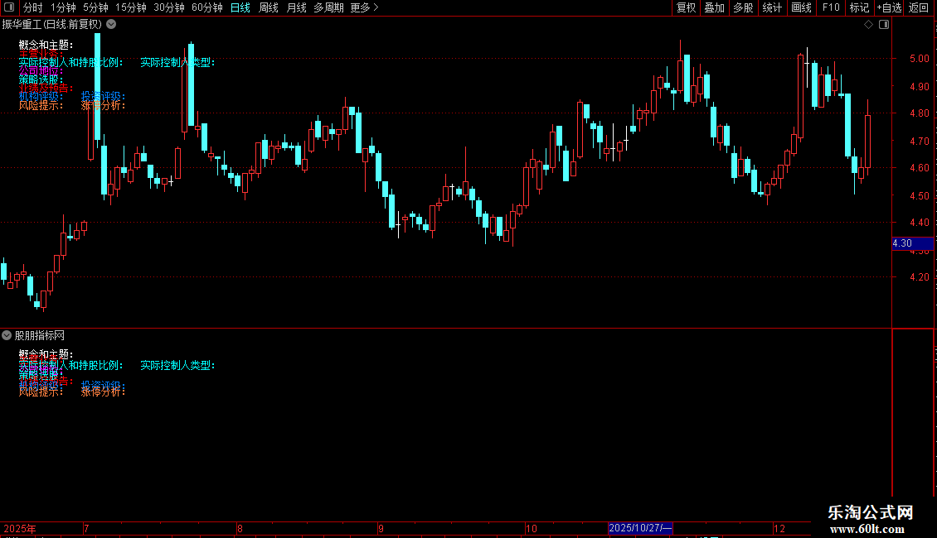Viewport: 937px width, 538px height.
Task: Add stock via +自选 button
Action: point(889,7)
